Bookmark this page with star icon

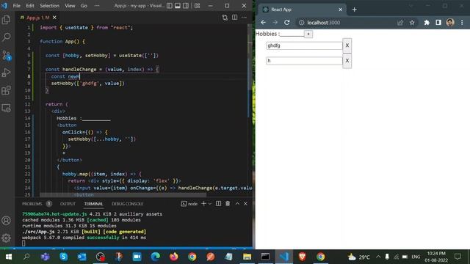[x=412, y=23]
